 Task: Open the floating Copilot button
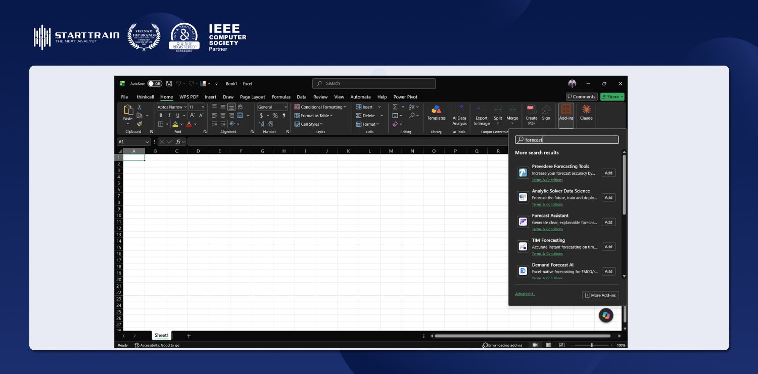(606, 315)
